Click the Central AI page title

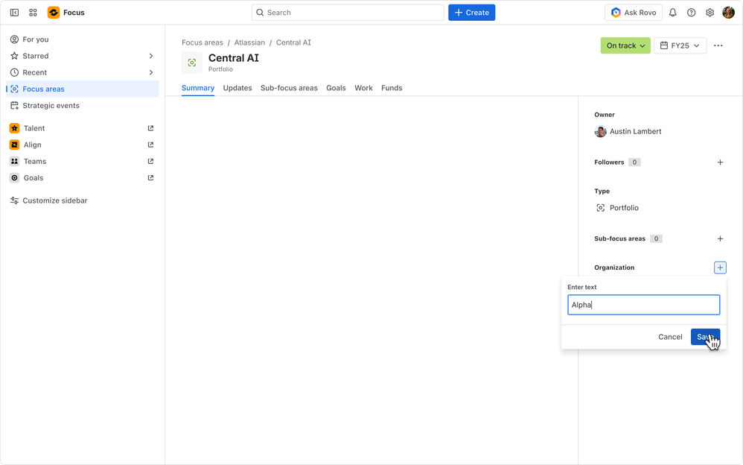point(234,58)
